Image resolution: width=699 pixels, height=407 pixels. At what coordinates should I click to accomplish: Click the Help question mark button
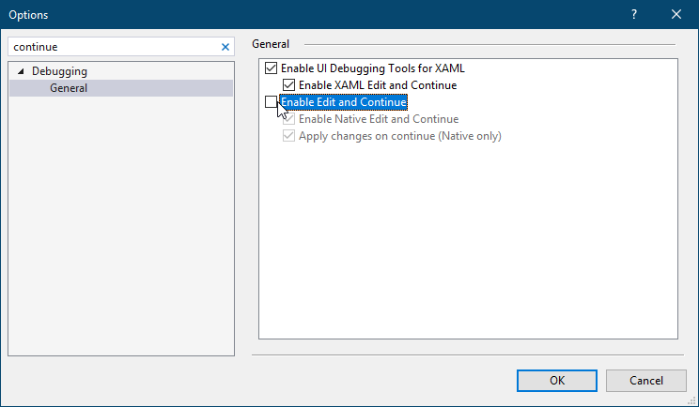[634, 14]
